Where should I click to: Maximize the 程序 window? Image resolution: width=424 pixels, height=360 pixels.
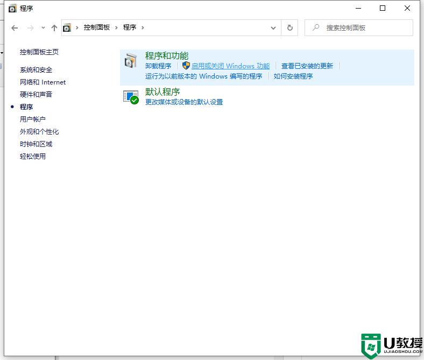click(383, 9)
